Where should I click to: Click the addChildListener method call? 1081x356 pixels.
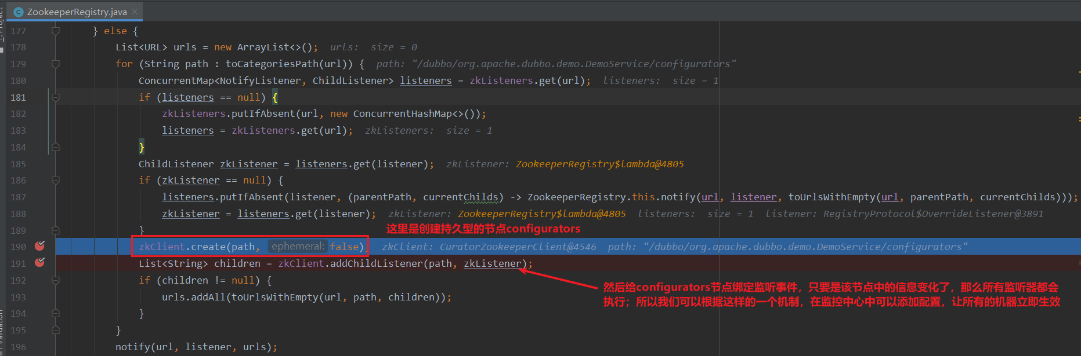click(376, 263)
